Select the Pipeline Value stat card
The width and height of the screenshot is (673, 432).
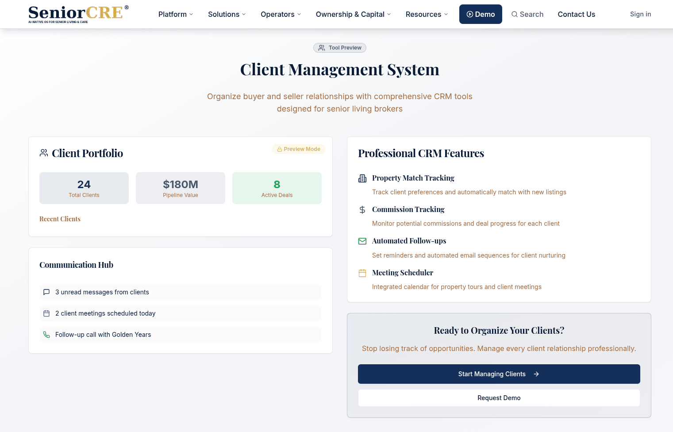click(x=181, y=188)
